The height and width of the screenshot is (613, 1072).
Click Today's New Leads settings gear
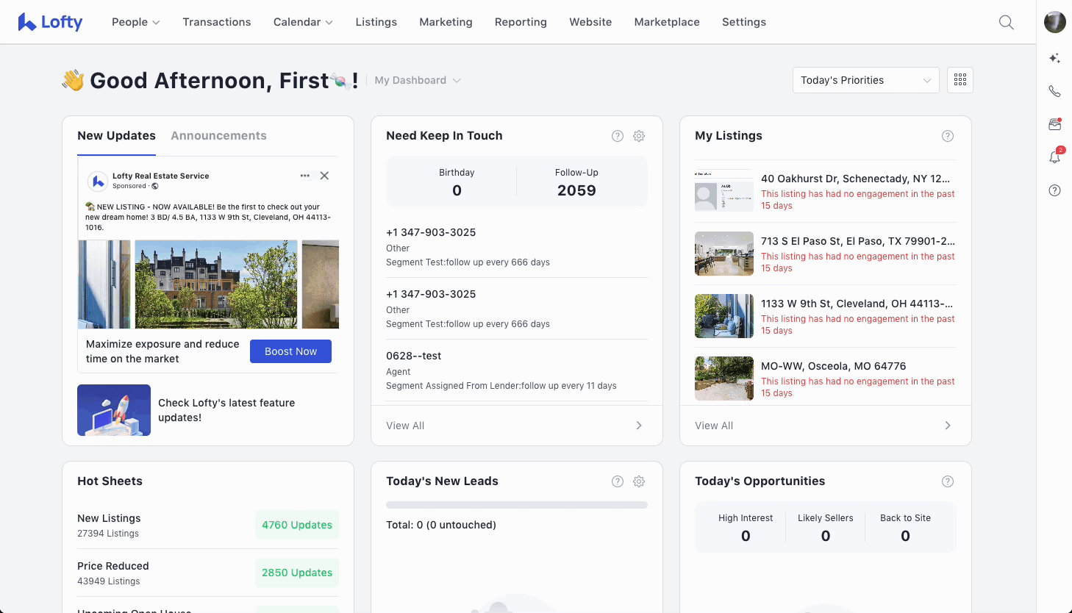tap(639, 481)
